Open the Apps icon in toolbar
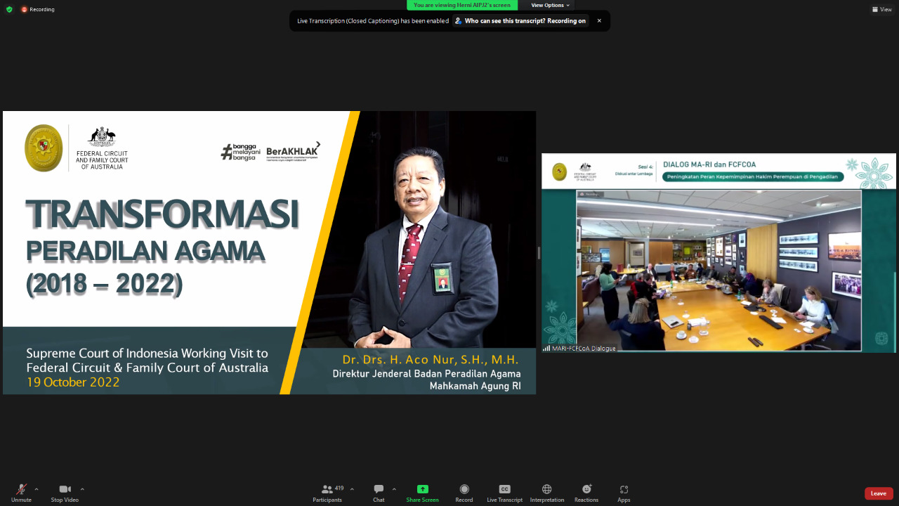899x506 pixels. point(624,493)
